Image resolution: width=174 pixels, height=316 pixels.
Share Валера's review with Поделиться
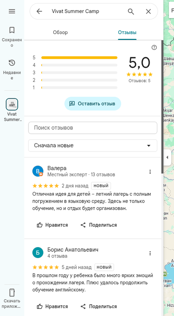(x=98, y=225)
